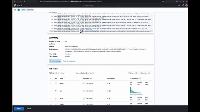Open the Analysis explanation link

69,61
